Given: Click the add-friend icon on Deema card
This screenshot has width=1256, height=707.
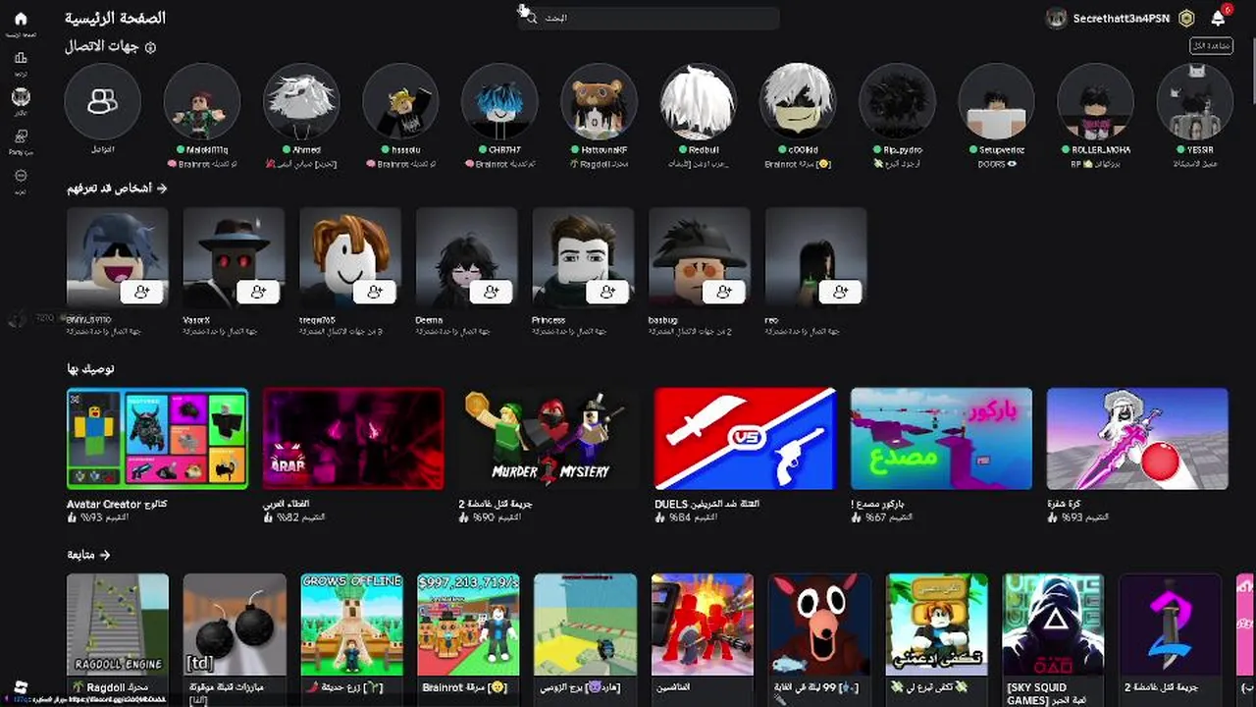Looking at the screenshot, I should point(492,292).
